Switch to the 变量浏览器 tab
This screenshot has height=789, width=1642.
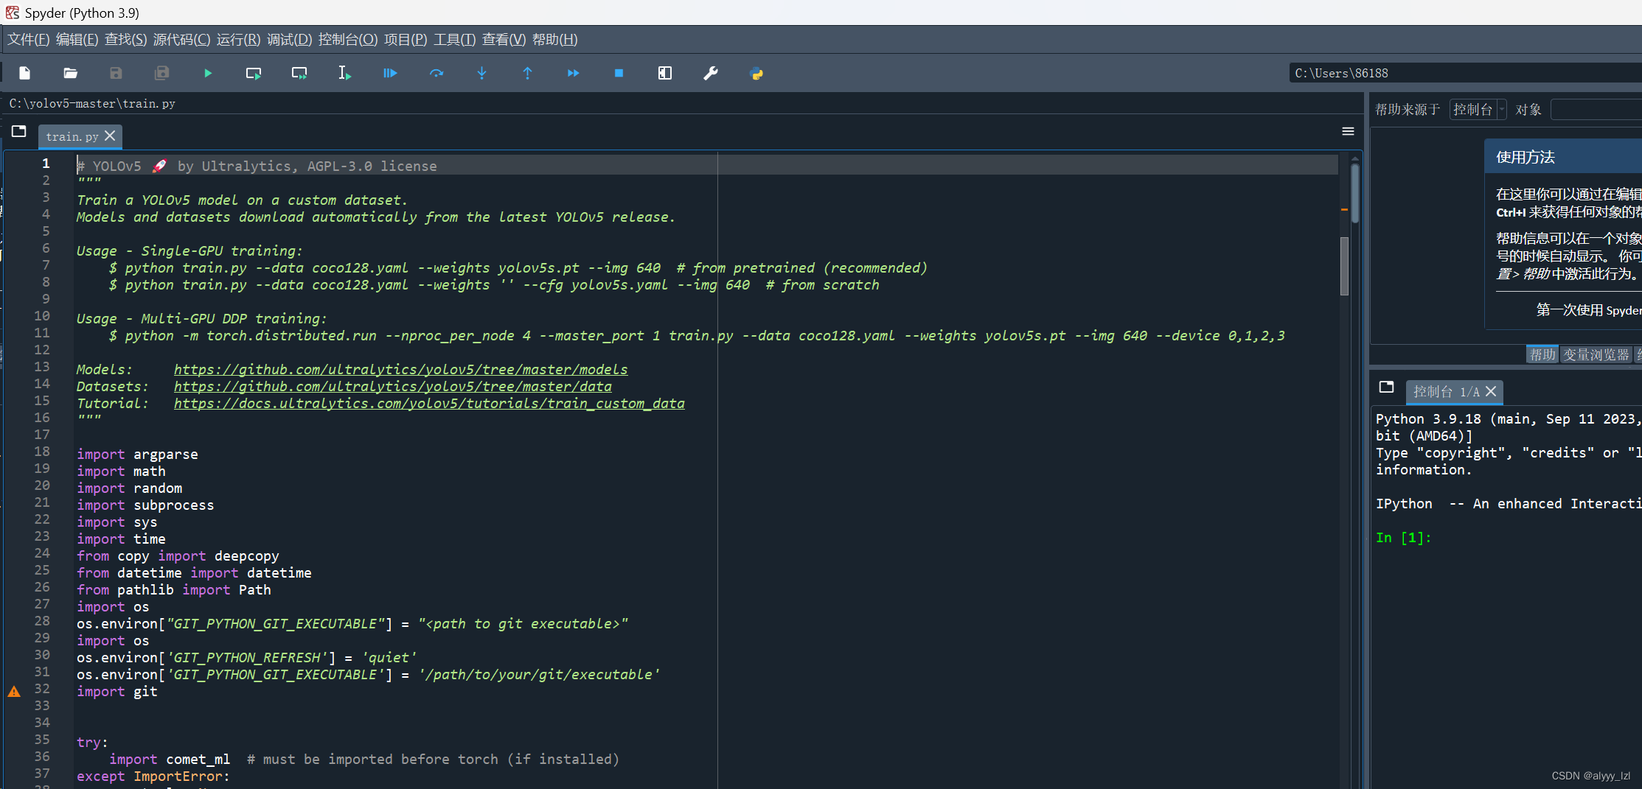(1596, 355)
